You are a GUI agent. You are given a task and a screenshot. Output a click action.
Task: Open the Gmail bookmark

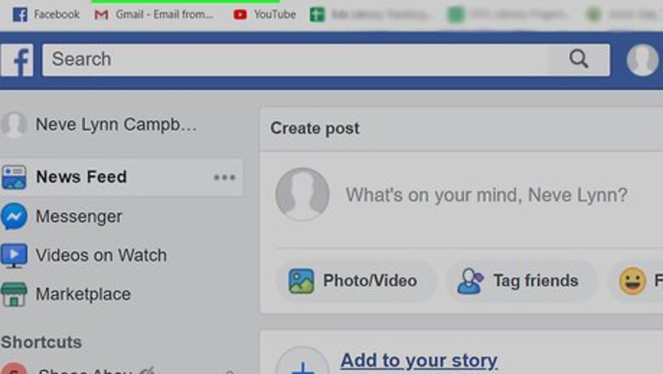tap(154, 14)
